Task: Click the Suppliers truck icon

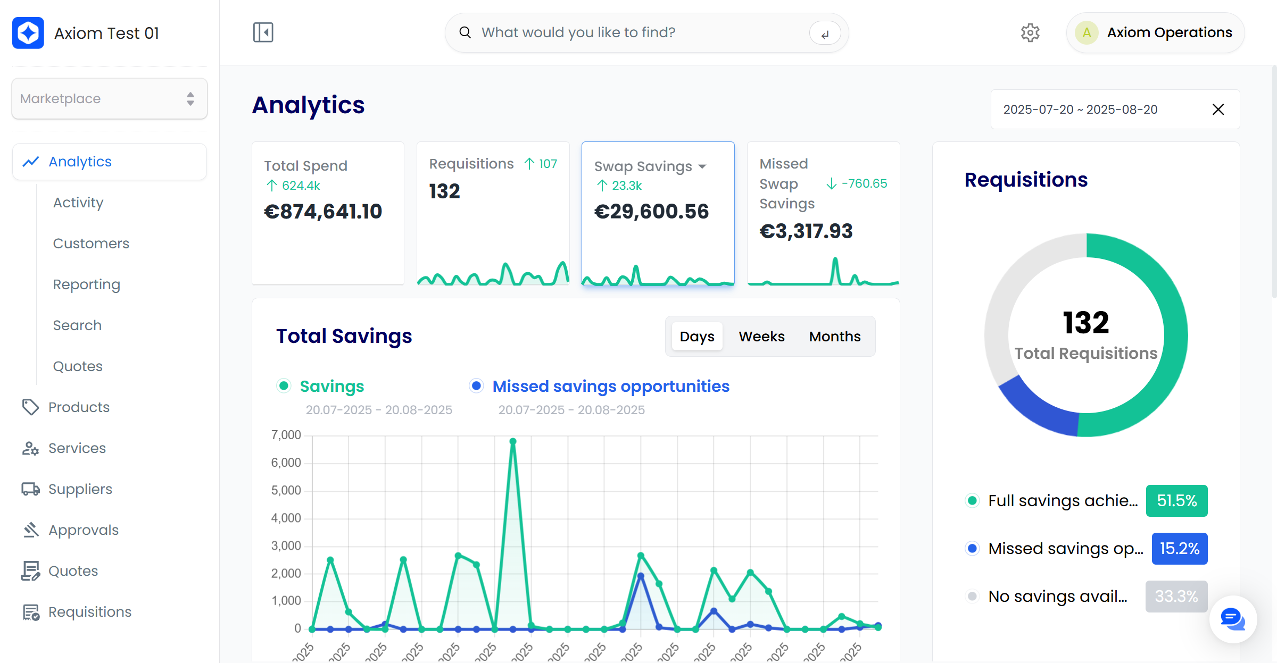Action: pyautogui.click(x=30, y=489)
